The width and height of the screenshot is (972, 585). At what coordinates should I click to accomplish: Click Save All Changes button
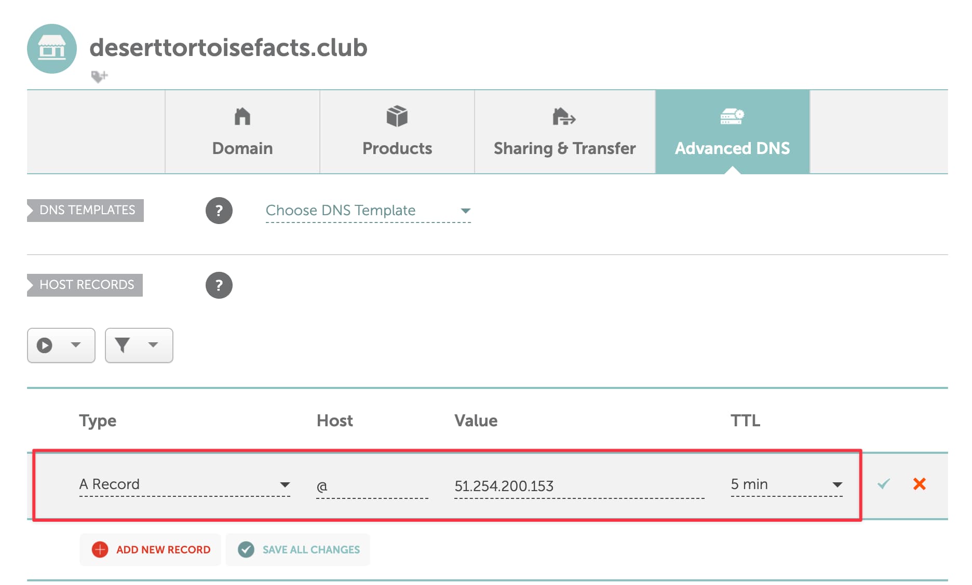298,550
